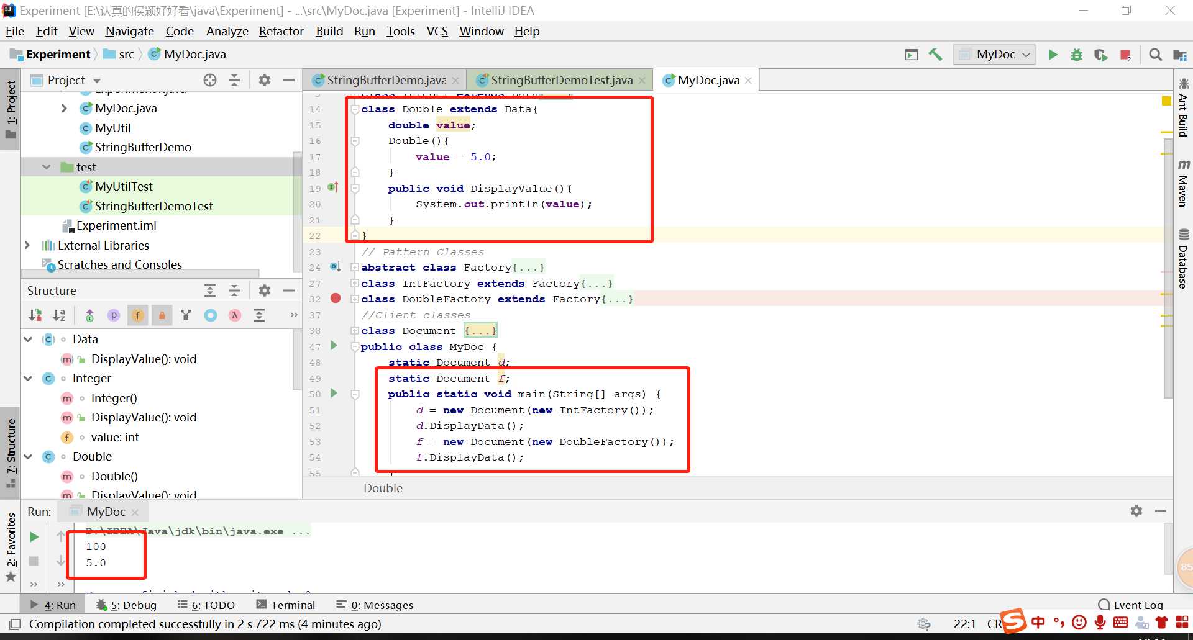
Task: Collapse all in the Project panel
Action: pos(234,80)
